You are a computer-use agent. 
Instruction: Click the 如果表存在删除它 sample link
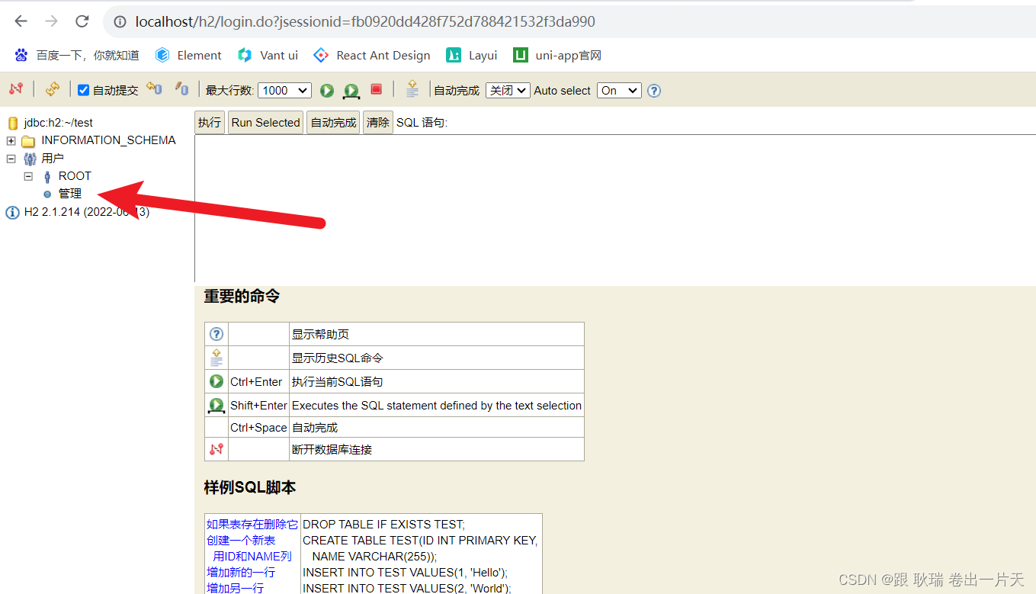pos(252,524)
